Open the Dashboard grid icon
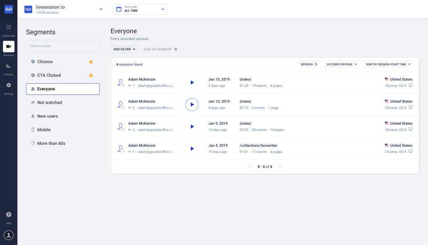 coord(8,28)
